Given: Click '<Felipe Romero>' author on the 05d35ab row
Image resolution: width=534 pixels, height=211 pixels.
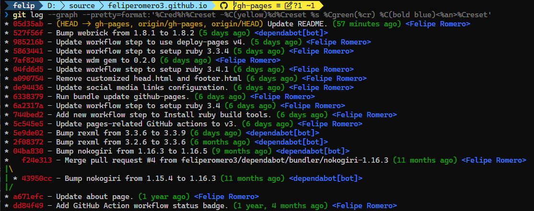Looking at the screenshot, I should pos(438,24).
